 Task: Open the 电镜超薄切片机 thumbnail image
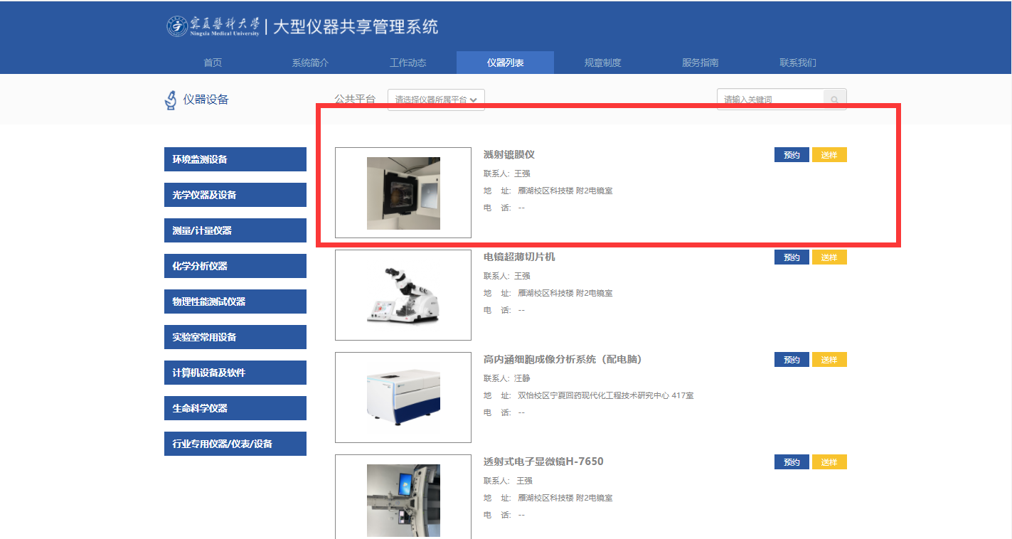403,295
